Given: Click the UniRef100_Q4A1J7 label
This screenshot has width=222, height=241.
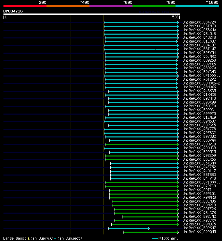Looking at the screenshot, I should pyautogui.click(x=199, y=171).
